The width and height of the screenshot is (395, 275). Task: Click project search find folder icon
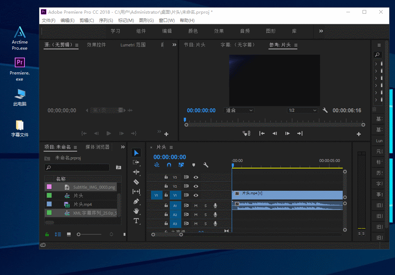(119, 167)
